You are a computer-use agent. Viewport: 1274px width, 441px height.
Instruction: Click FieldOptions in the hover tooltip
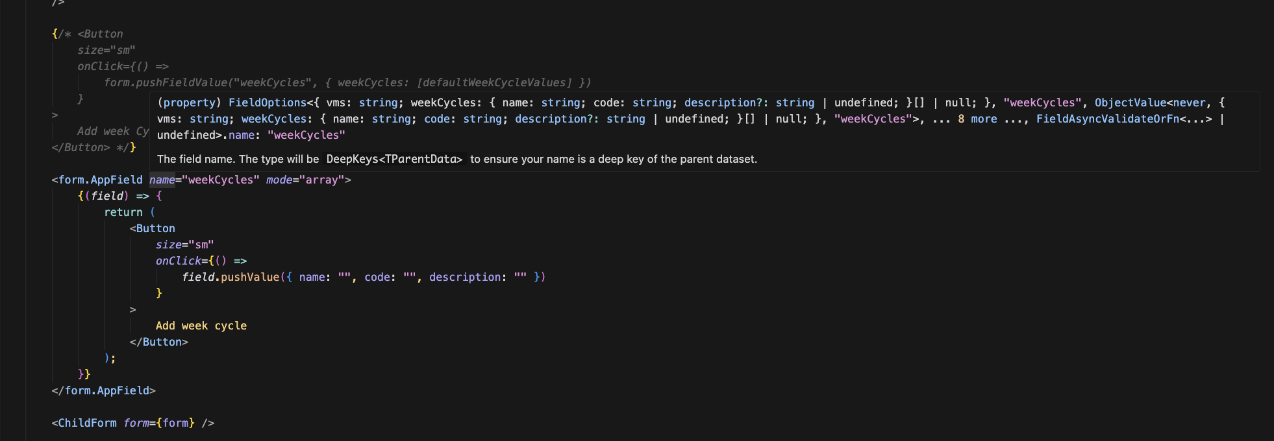[268, 102]
